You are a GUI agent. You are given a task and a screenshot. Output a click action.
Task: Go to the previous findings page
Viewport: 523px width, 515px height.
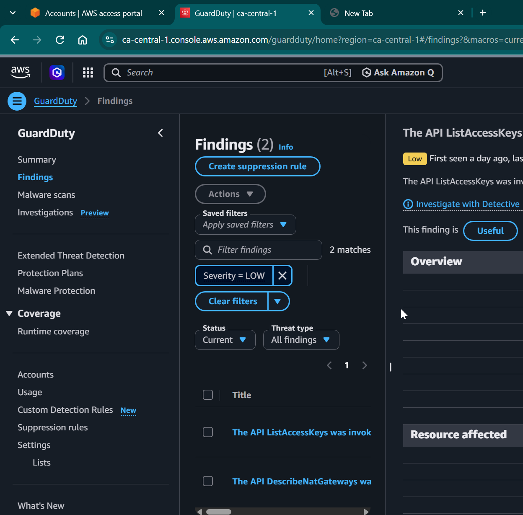[329, 365]
